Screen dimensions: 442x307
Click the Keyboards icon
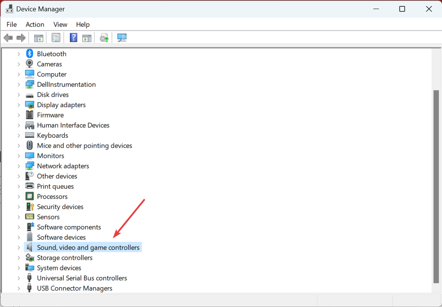coord(29,135)
